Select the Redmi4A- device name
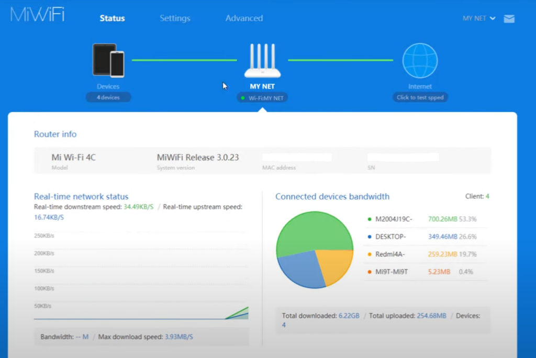The width and height of the screenshot is (536, 358). 390,254
